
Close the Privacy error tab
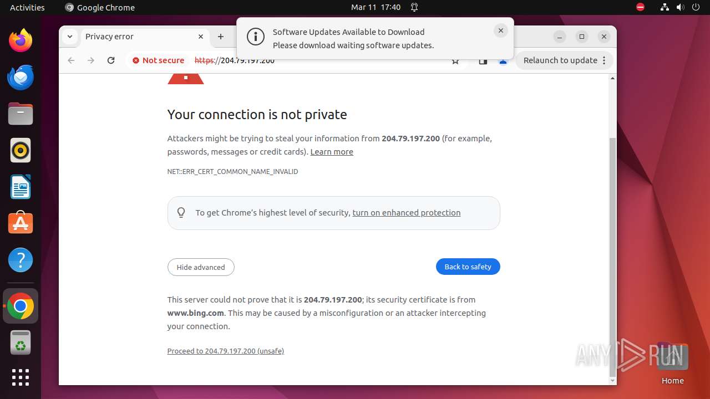pos(201,37)
